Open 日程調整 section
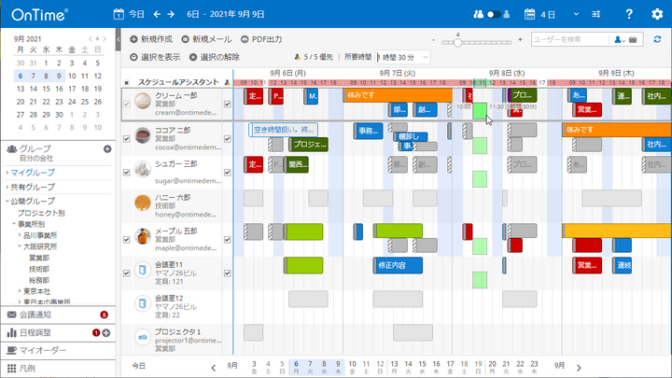 click(x=58, y=332)
